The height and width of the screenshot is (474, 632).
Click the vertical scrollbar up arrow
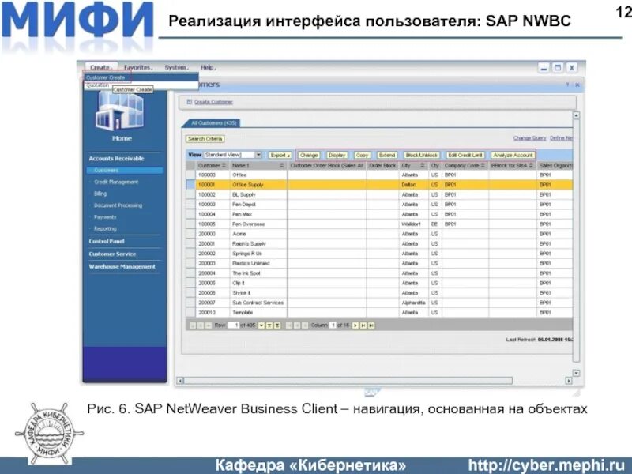[x=577, y=115]
